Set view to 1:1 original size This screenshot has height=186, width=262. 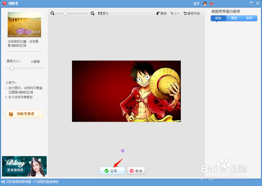point(103,13)
